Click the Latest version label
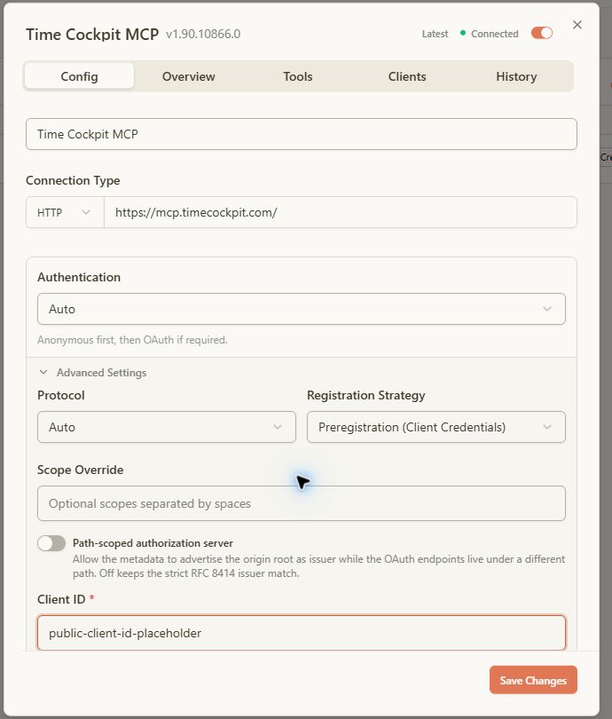The image size is (612, 719). pyautogui.click(x=435, y=34)
